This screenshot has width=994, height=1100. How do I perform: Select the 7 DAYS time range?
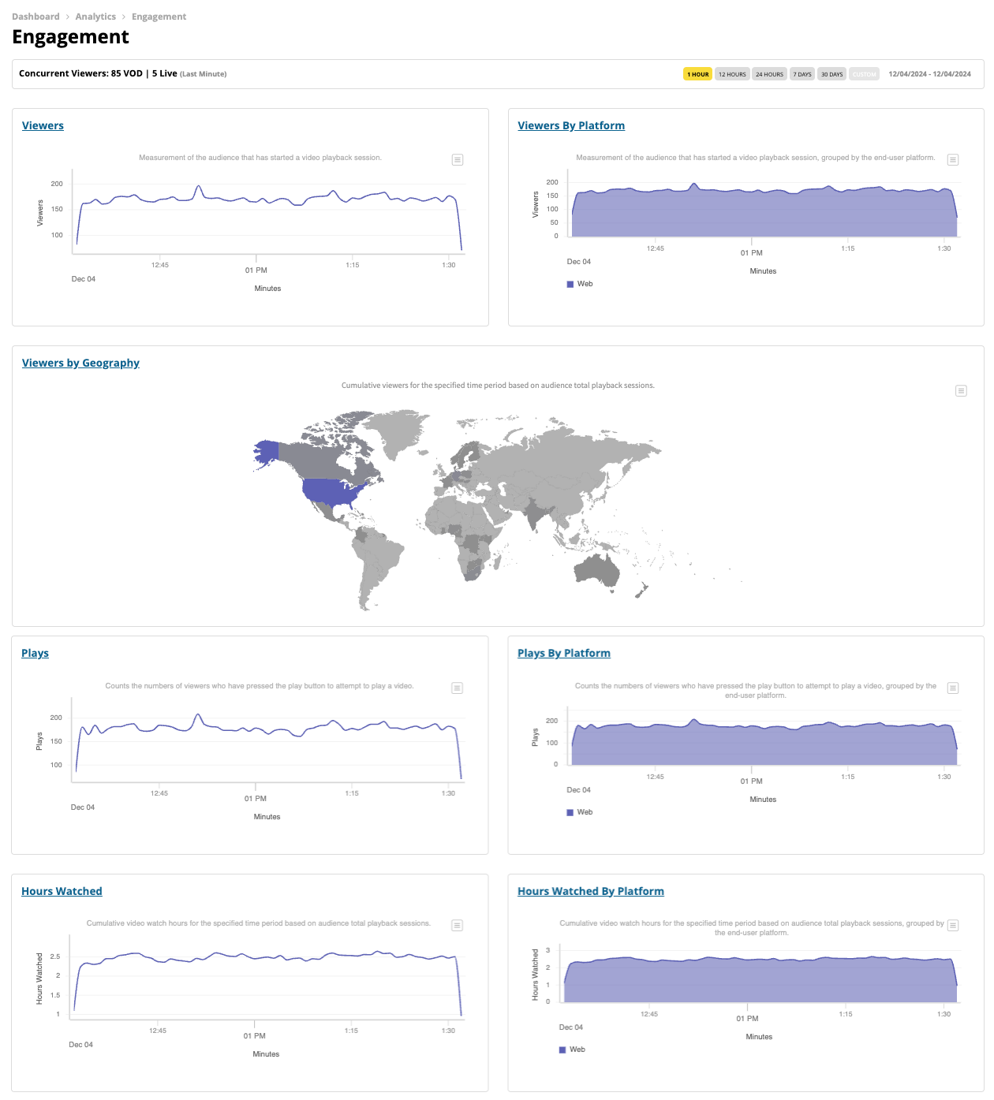click(x=802, y=74)
